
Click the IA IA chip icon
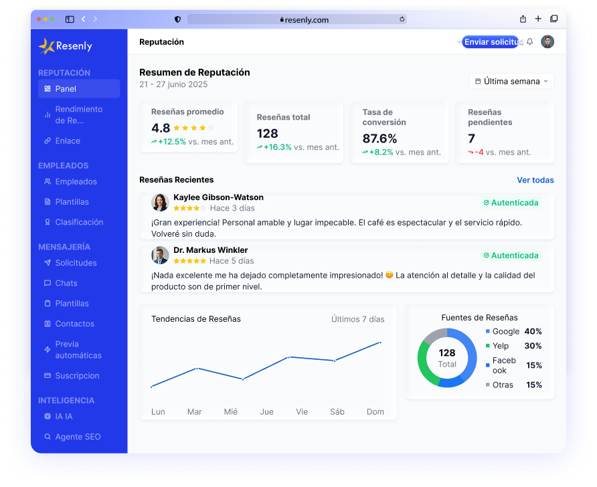tap(48, 416)
